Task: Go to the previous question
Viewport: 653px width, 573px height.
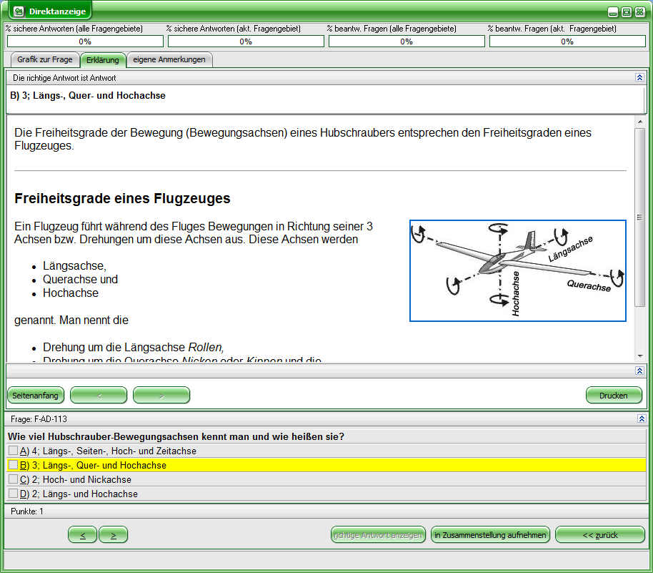Action: pyautogui.click(x=82, y=535)
